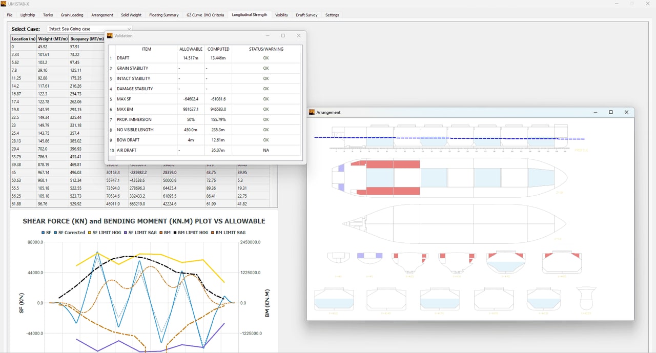Click the Weight (MT/m) column header
The height and width of the screenshot is (353, 656).
(53, 39)
